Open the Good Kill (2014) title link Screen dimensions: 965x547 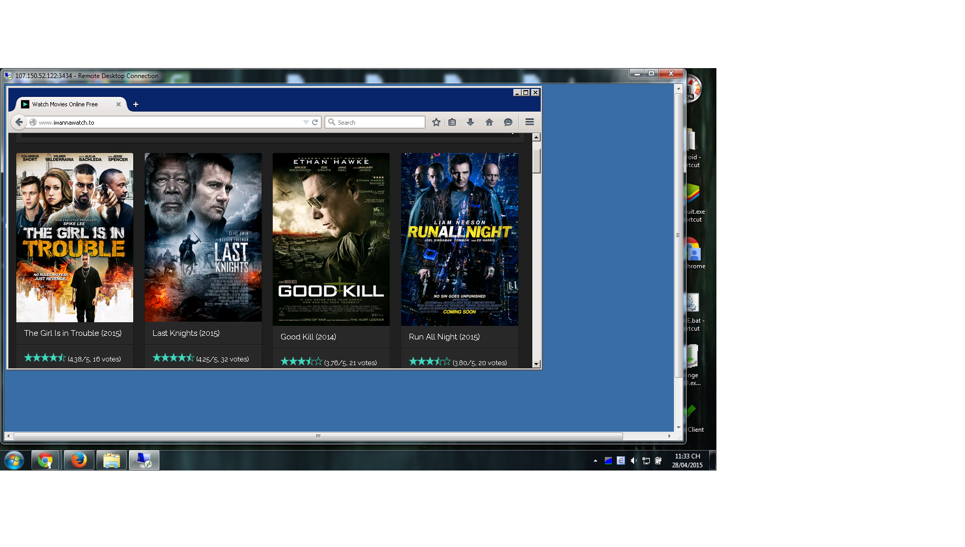click(x=308, y=337)
